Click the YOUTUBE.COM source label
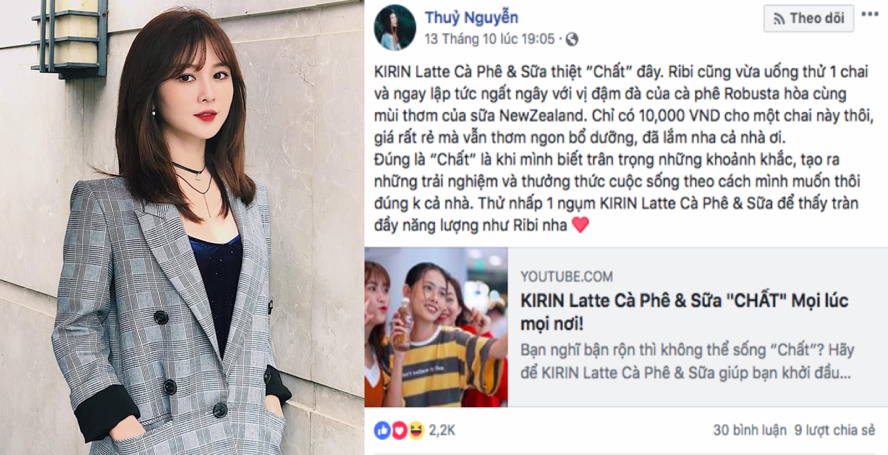The width and height of the screenshot is (888, 455). tap(567, 276)
